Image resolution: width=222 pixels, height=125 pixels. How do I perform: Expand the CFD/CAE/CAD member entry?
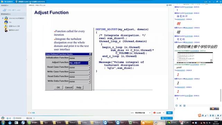(3, 18)
